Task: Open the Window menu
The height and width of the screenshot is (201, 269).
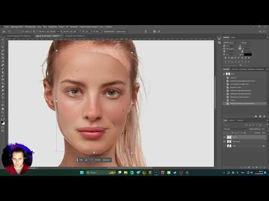Action: (101, 27)
